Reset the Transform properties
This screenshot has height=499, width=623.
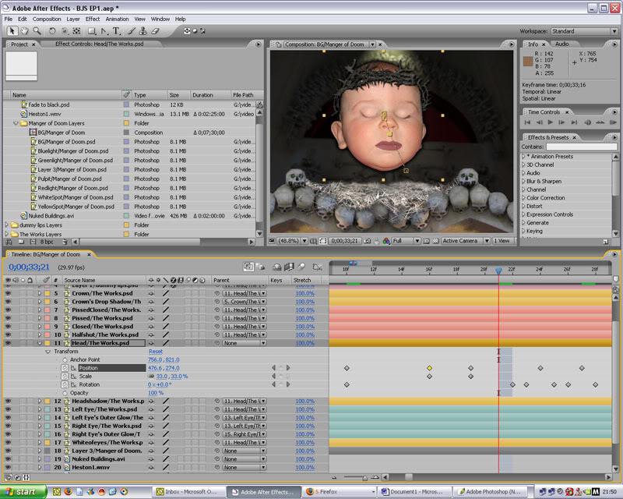tap(156, 352)
